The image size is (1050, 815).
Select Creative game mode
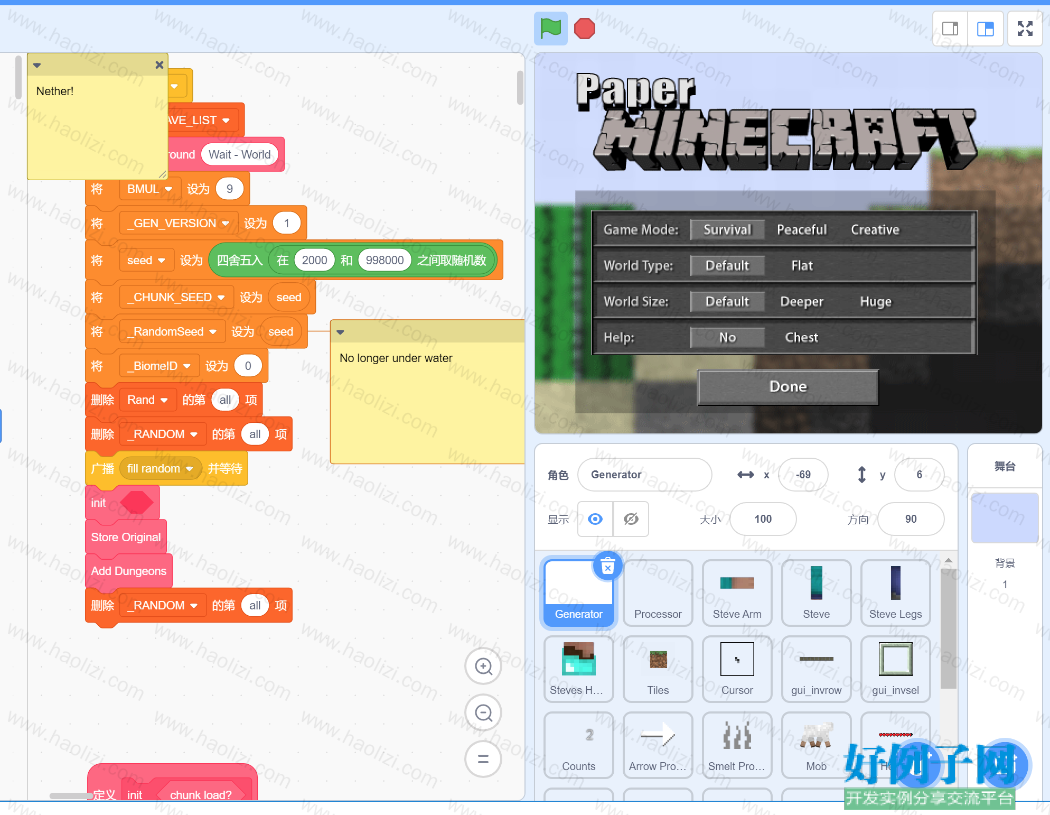(x=875, y=229)
